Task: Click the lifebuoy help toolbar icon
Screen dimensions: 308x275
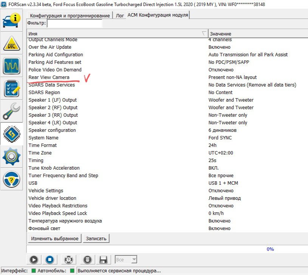Action: tap(68, 260)
